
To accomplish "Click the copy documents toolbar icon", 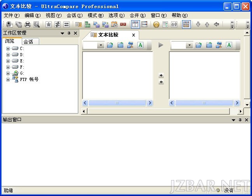I will [19, 24].
